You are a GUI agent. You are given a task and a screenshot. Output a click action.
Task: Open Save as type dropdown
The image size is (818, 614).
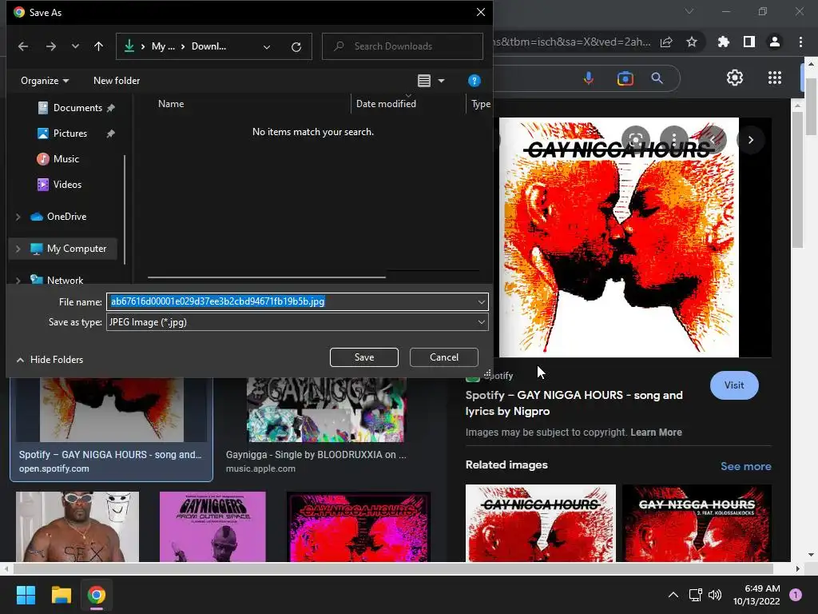(297, 322)
